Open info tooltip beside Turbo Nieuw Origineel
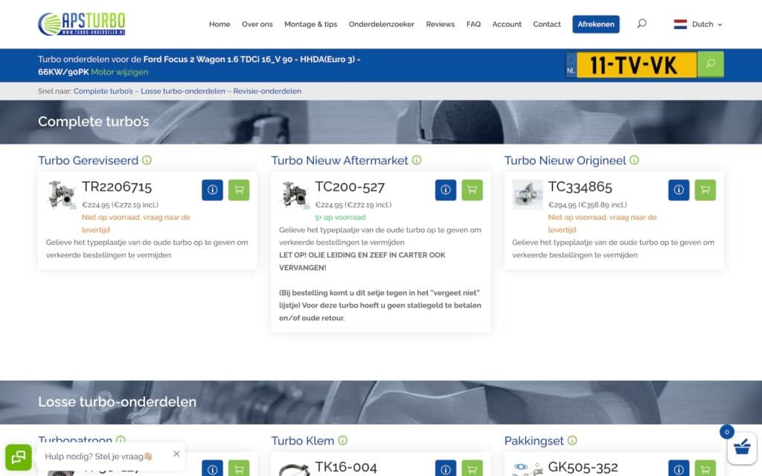The width and height of the screenshot is (762, 476). click(634, 160)
